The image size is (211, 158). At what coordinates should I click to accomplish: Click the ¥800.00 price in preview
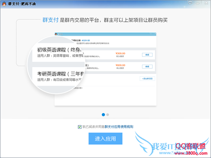click(120, 65)
